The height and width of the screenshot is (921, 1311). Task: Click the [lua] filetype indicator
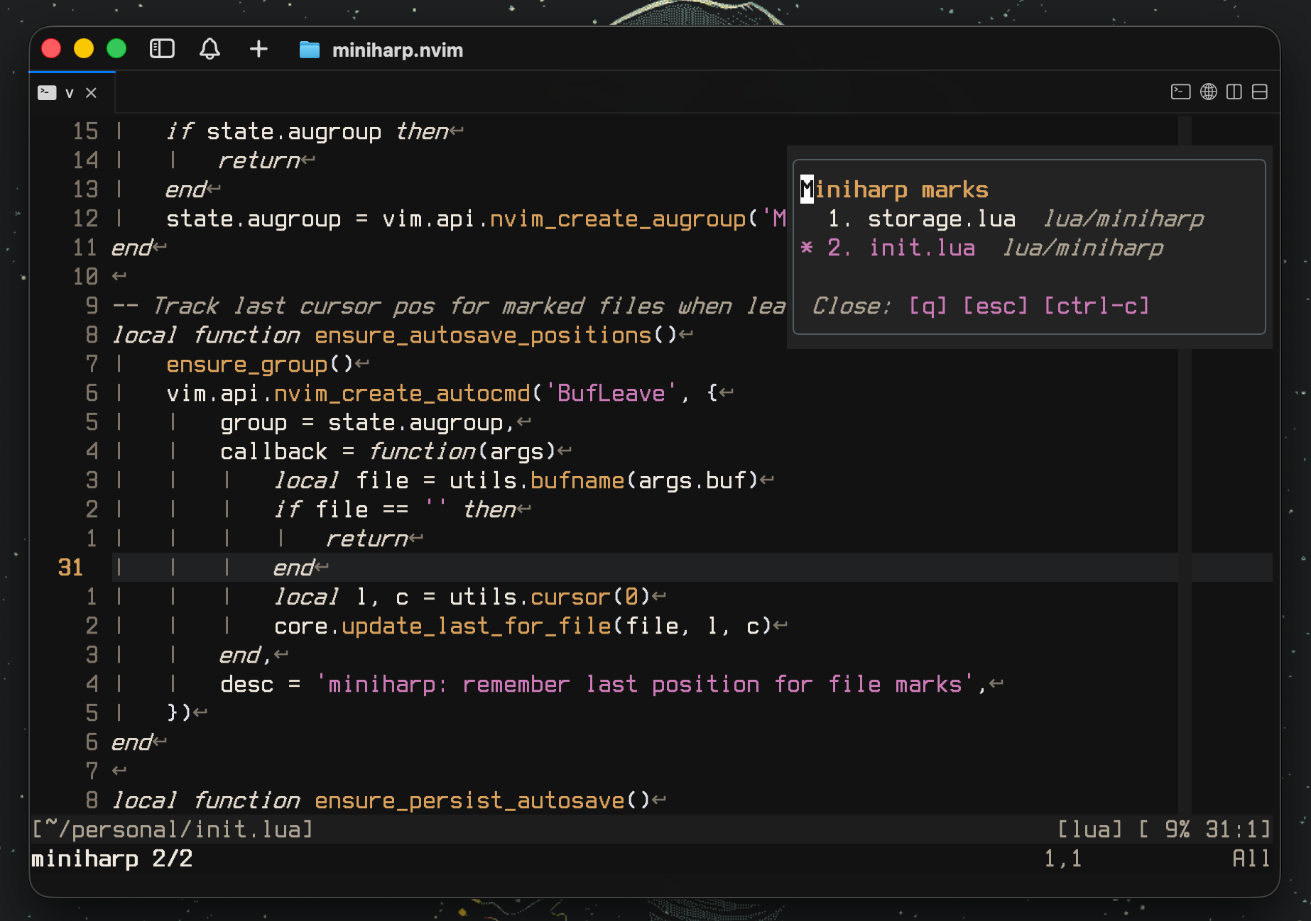click(1089, 829)
